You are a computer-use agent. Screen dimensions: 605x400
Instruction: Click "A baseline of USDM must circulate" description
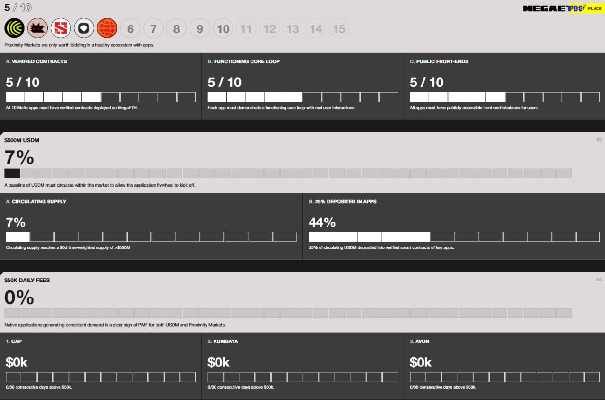pos(100,185)
